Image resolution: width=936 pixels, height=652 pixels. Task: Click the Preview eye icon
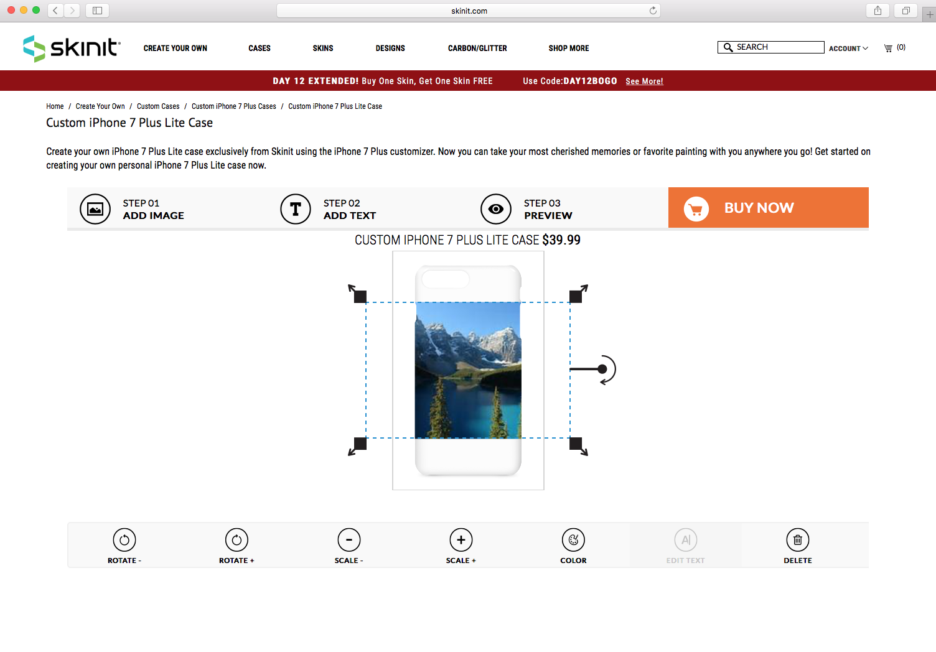click(x=496, y=209)
